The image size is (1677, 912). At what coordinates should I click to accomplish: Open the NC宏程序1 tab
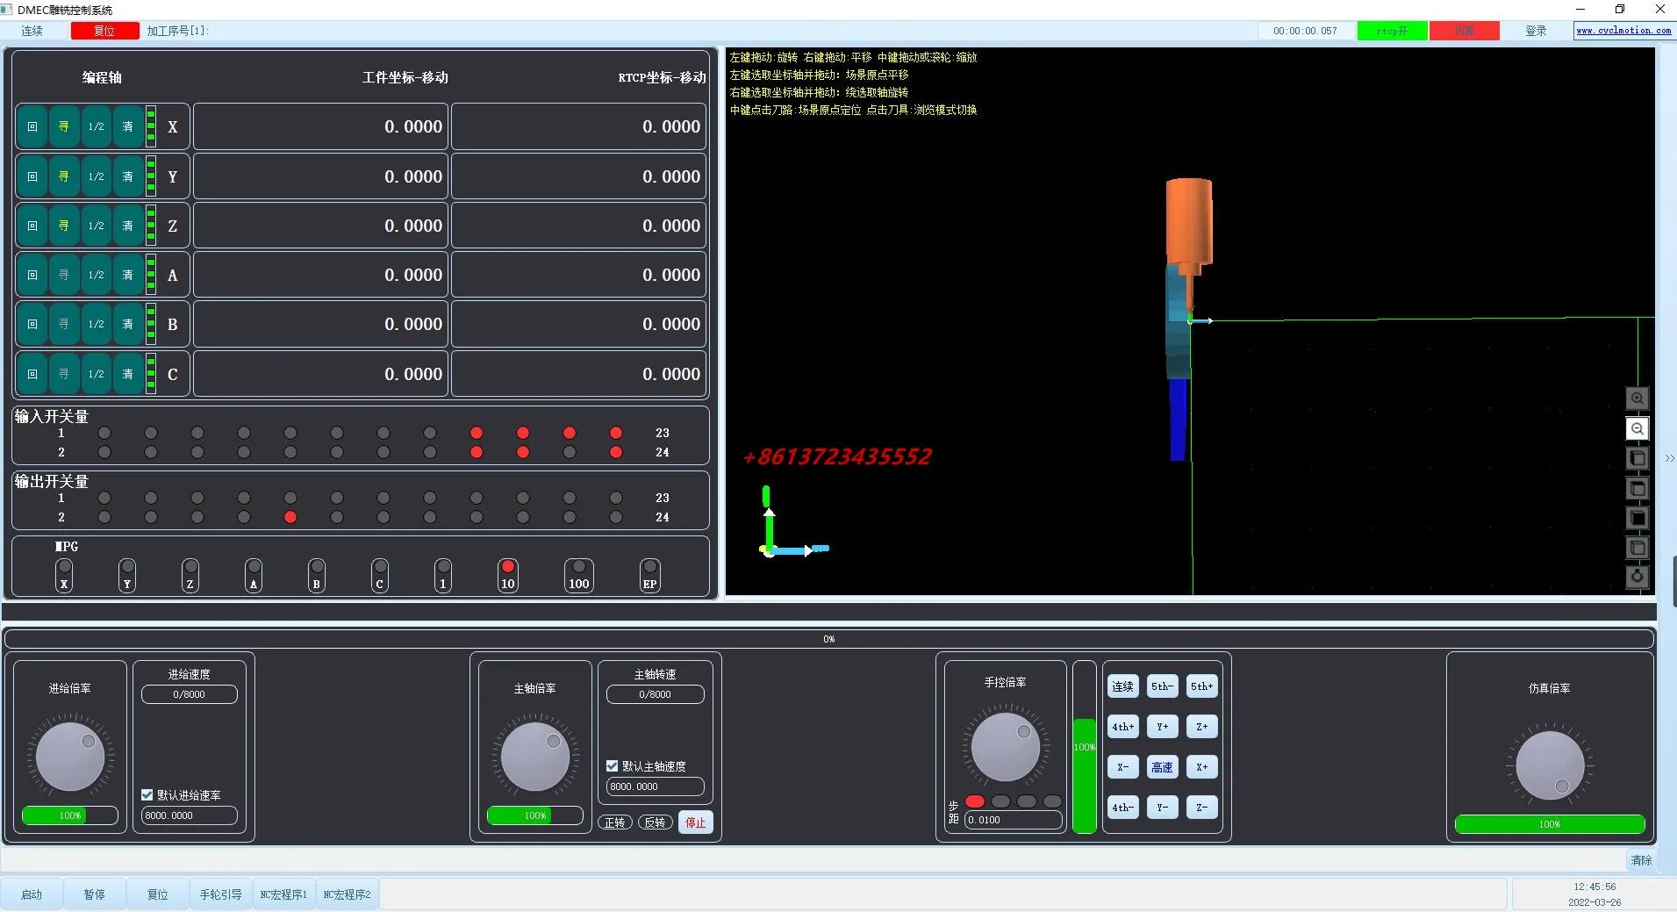tap(283, 894)
